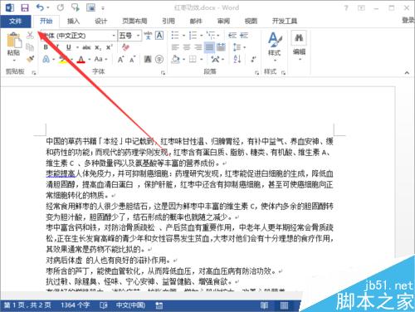Switch to the 审阅 Review tab
Screen dimensions: 415x312
tap(223, 21)
